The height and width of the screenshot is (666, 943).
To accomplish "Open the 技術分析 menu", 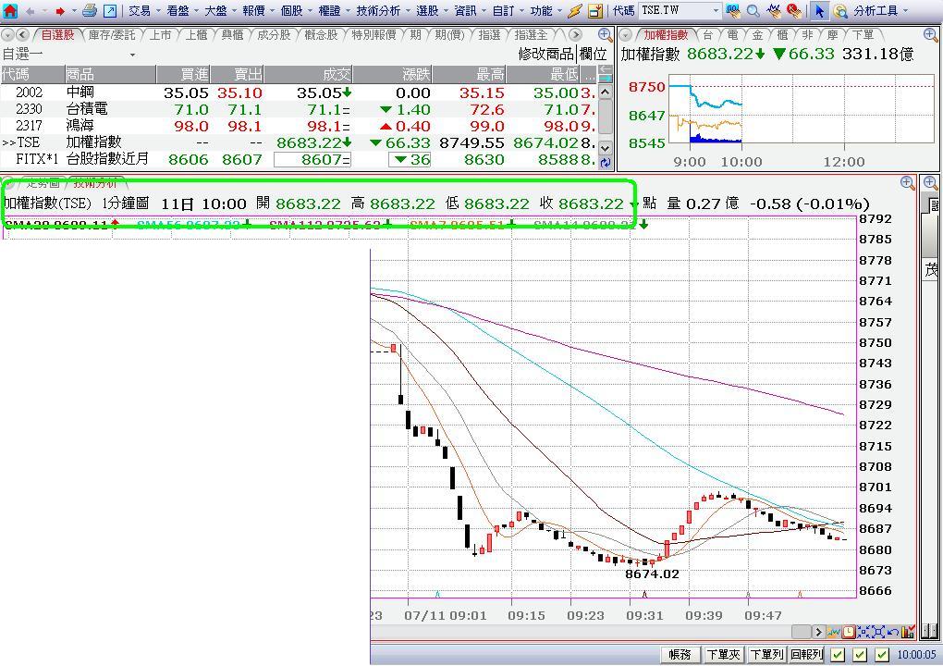I will 378,11.
